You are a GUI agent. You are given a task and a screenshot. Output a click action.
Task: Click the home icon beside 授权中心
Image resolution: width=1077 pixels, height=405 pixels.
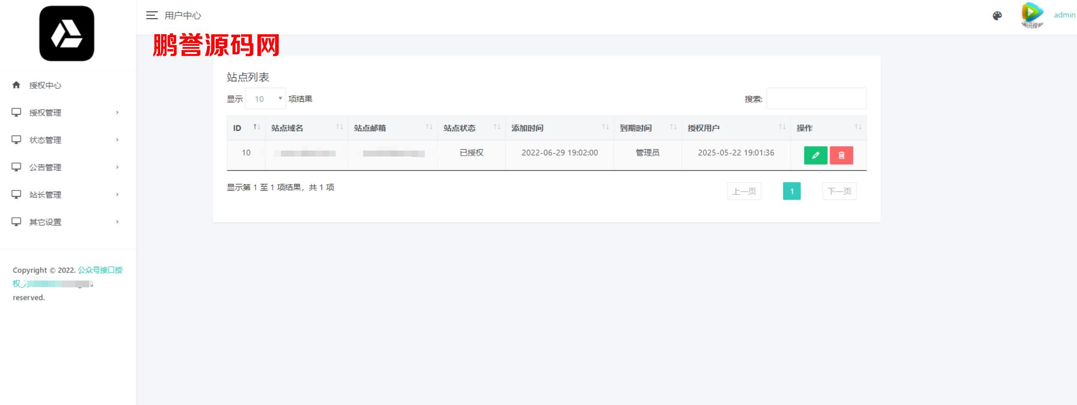pyautogui.click(x=16, y=85)
